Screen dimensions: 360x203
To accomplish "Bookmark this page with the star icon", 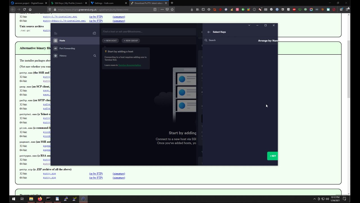I will pyautogui.click(x=172, y=9).
